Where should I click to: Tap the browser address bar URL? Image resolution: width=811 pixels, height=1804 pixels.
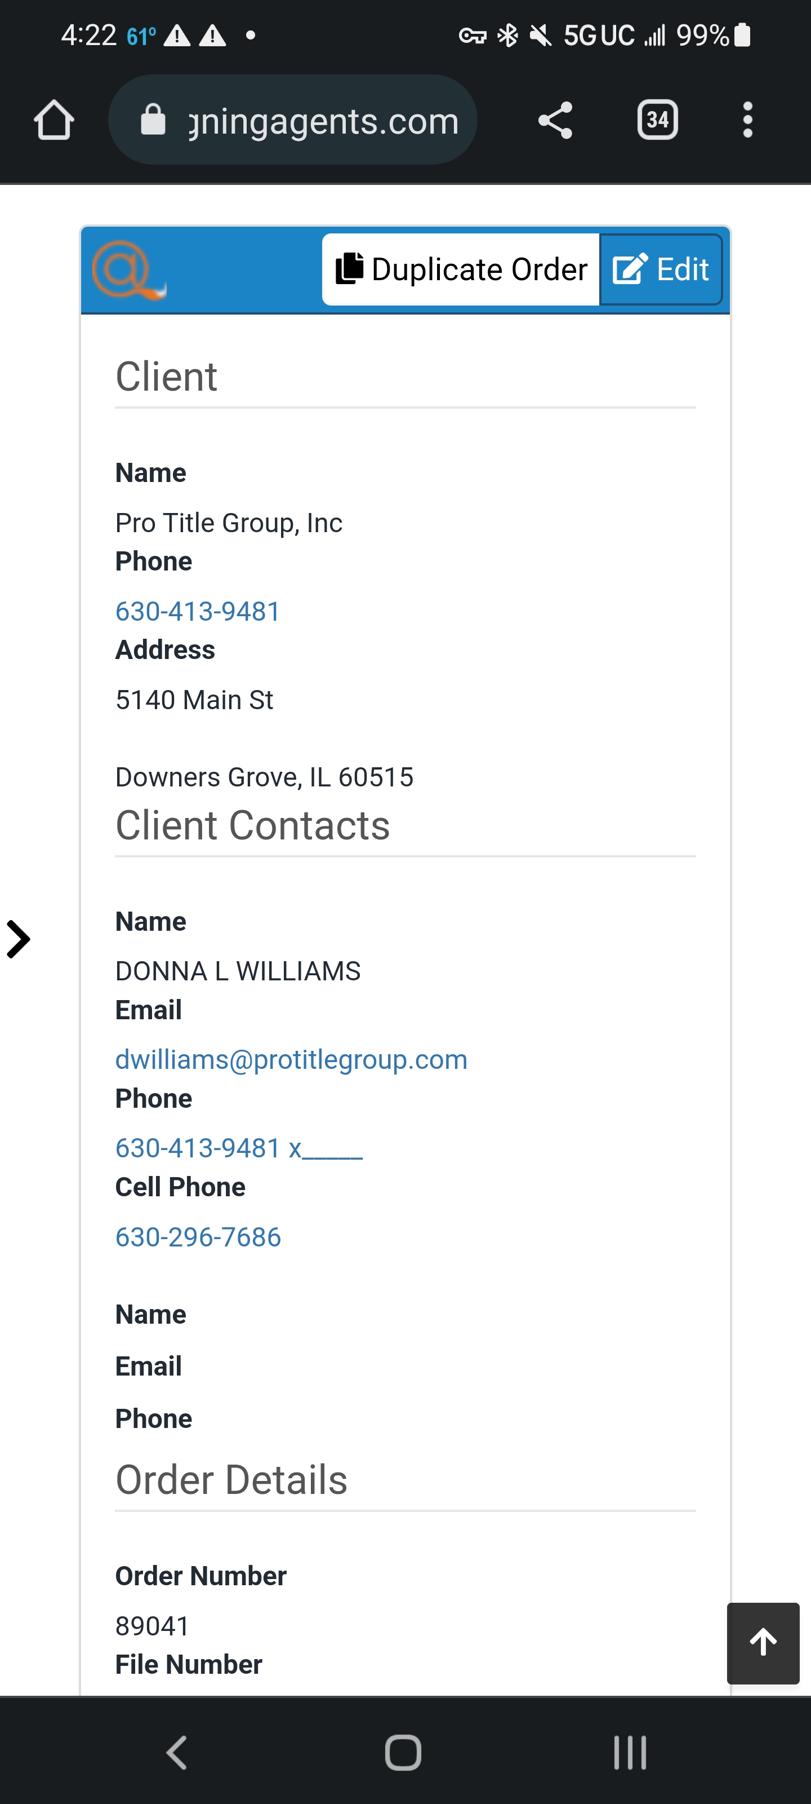(x=323, y=121)
